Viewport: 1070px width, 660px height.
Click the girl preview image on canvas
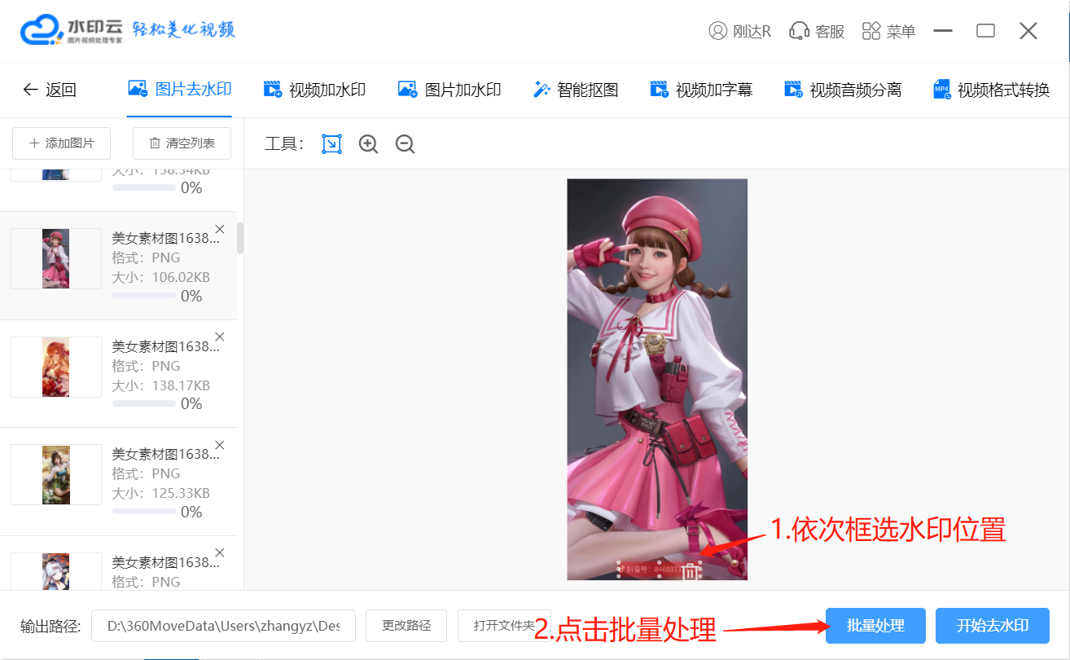tap(657, 380)
